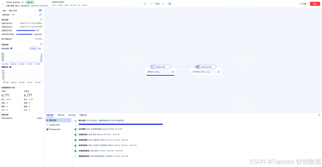322x167 pixels.
Task: Click the 最大增量延迟 value 1s 22ms
Action: click(39, 39)
